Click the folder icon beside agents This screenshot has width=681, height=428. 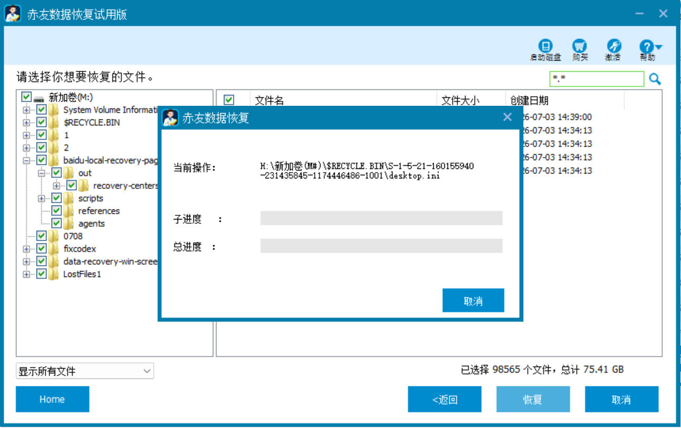tap(69, 224)
